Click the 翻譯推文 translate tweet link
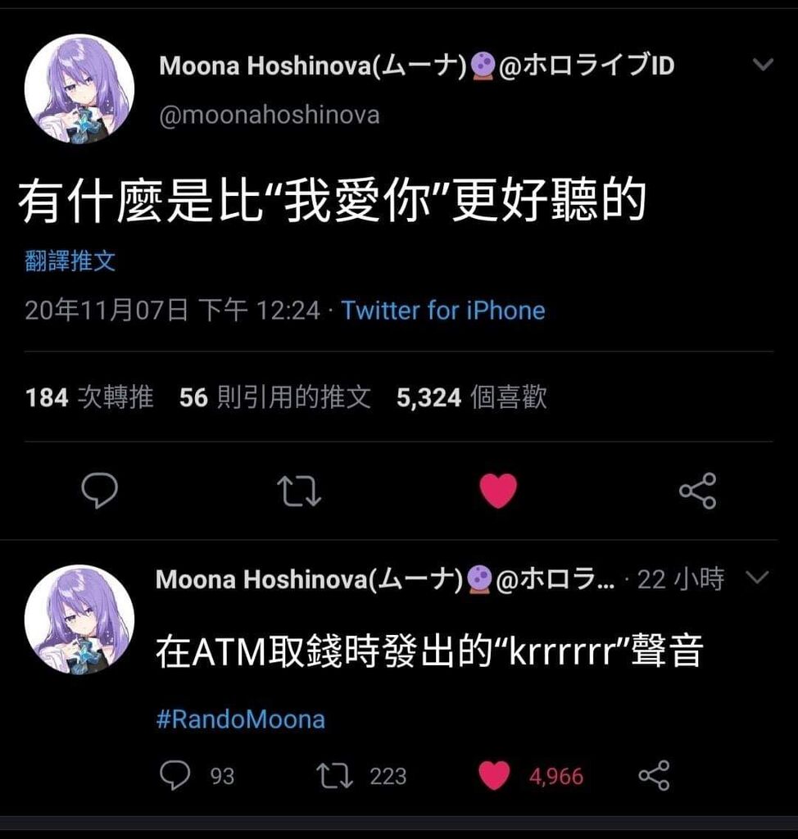Viewport: 798px width, 839px height. tap(70, 261)
